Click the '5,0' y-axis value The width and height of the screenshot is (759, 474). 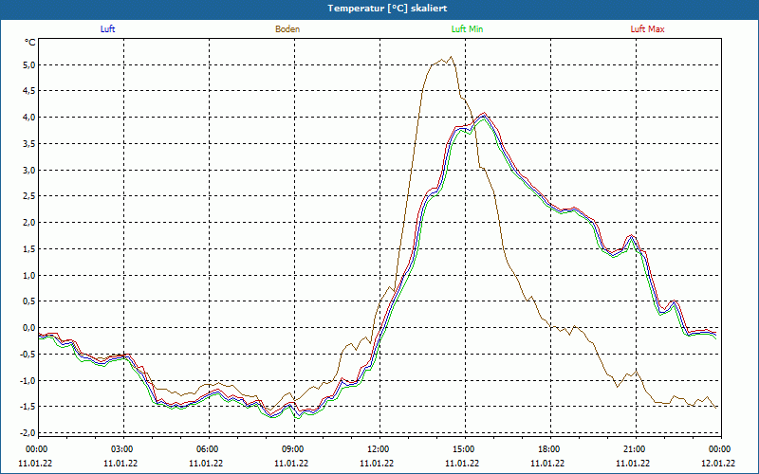(29, 64)
